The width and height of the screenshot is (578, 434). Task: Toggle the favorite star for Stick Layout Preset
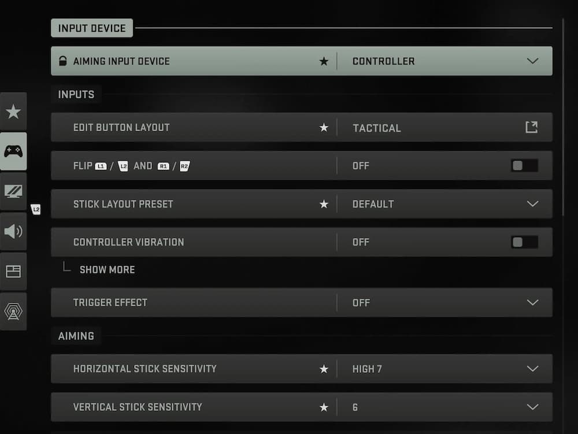pos(324,204)
